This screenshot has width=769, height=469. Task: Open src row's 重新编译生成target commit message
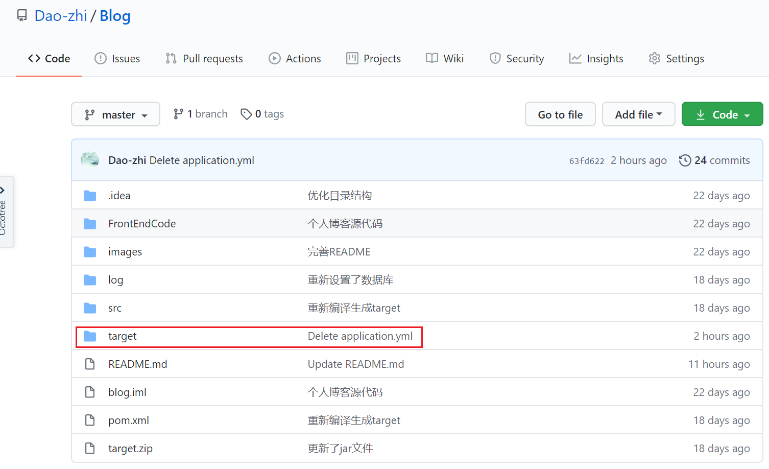354,308
